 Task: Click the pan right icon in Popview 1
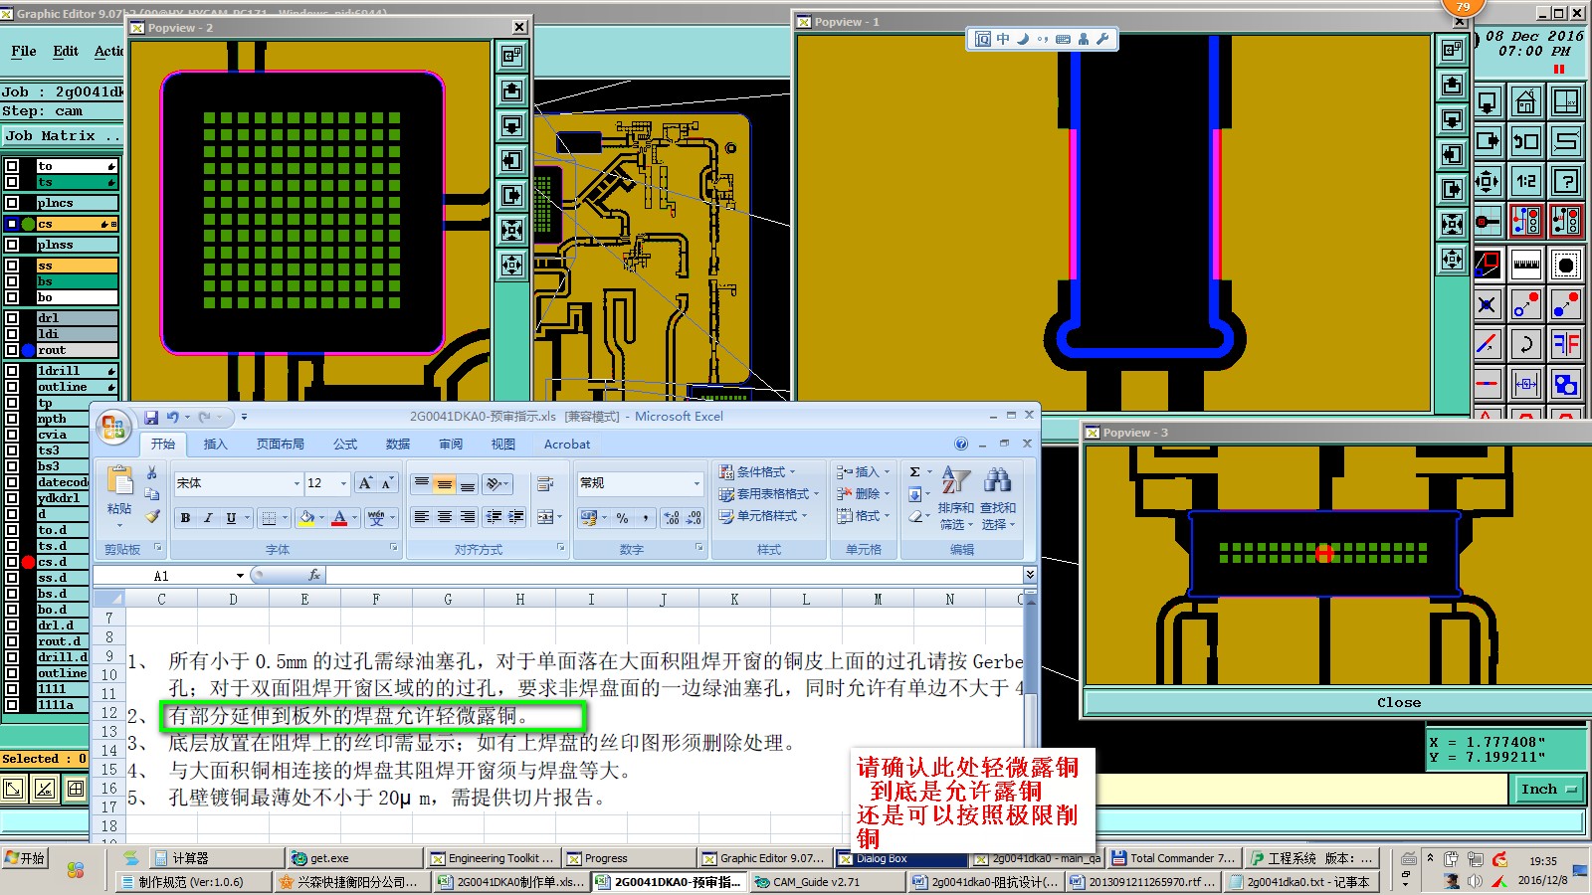point(1452,189)
